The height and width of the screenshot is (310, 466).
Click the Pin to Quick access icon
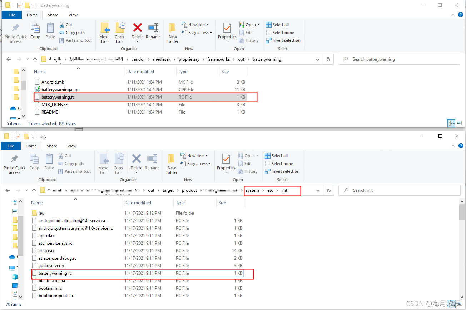click(x=16, y=32)
